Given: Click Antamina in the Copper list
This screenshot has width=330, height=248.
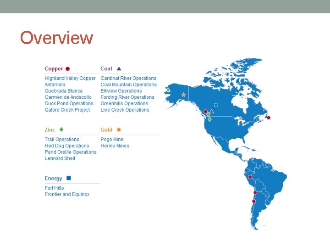Looking at the screenshot, I should pos(55,85).
